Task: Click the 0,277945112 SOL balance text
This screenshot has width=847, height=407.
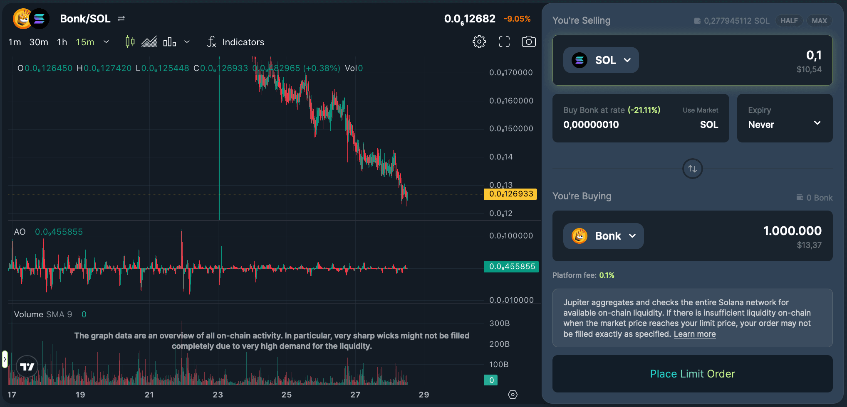Action: (x=737, y=21)
